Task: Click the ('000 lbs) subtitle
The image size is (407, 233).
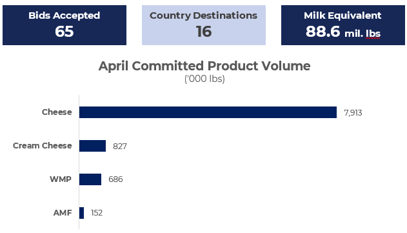Action: tap(204, 79)
